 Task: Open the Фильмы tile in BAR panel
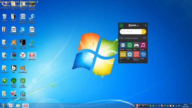(123, 45)
